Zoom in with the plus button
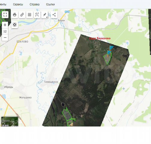This screenshot has height=144, width=151. click(x=5, y=25)
